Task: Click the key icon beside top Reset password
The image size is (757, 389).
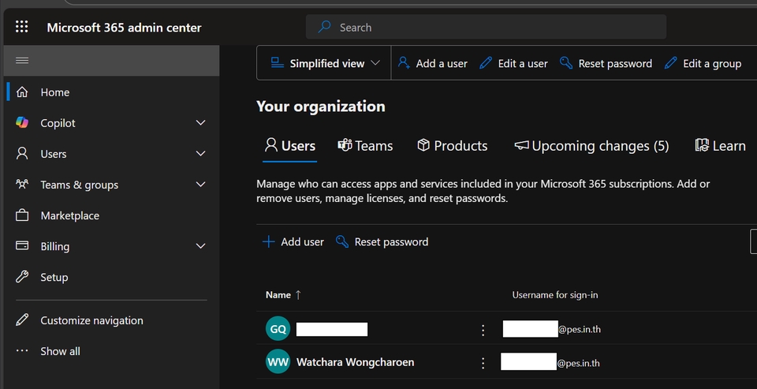Action: (x=566, y=63)
